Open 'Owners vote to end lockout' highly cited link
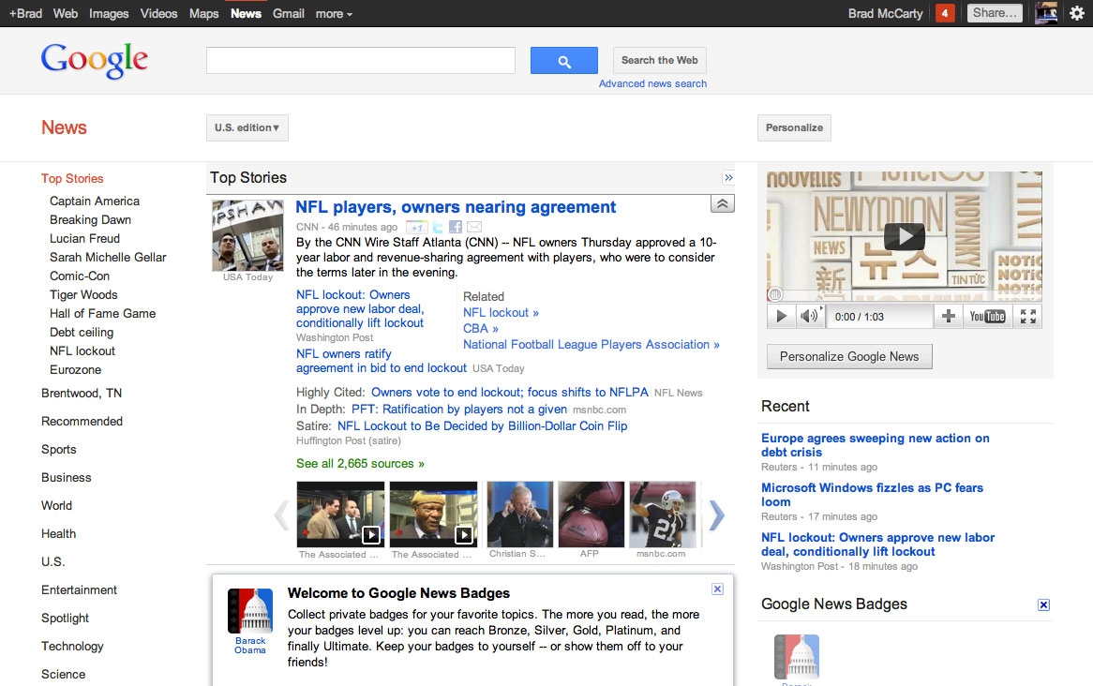The height and width of the screenshot is (686, 1093). [x=510, y=393]
